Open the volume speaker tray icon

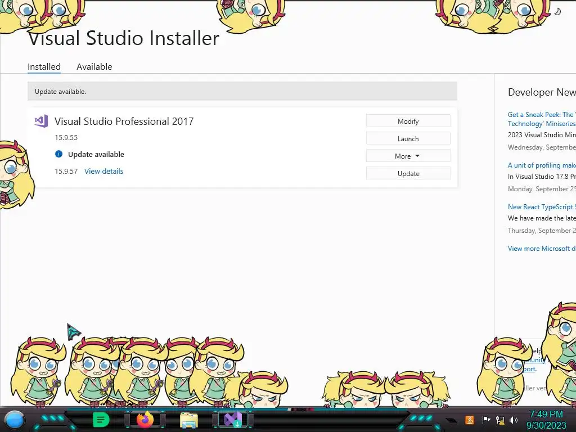click(514, 420)
